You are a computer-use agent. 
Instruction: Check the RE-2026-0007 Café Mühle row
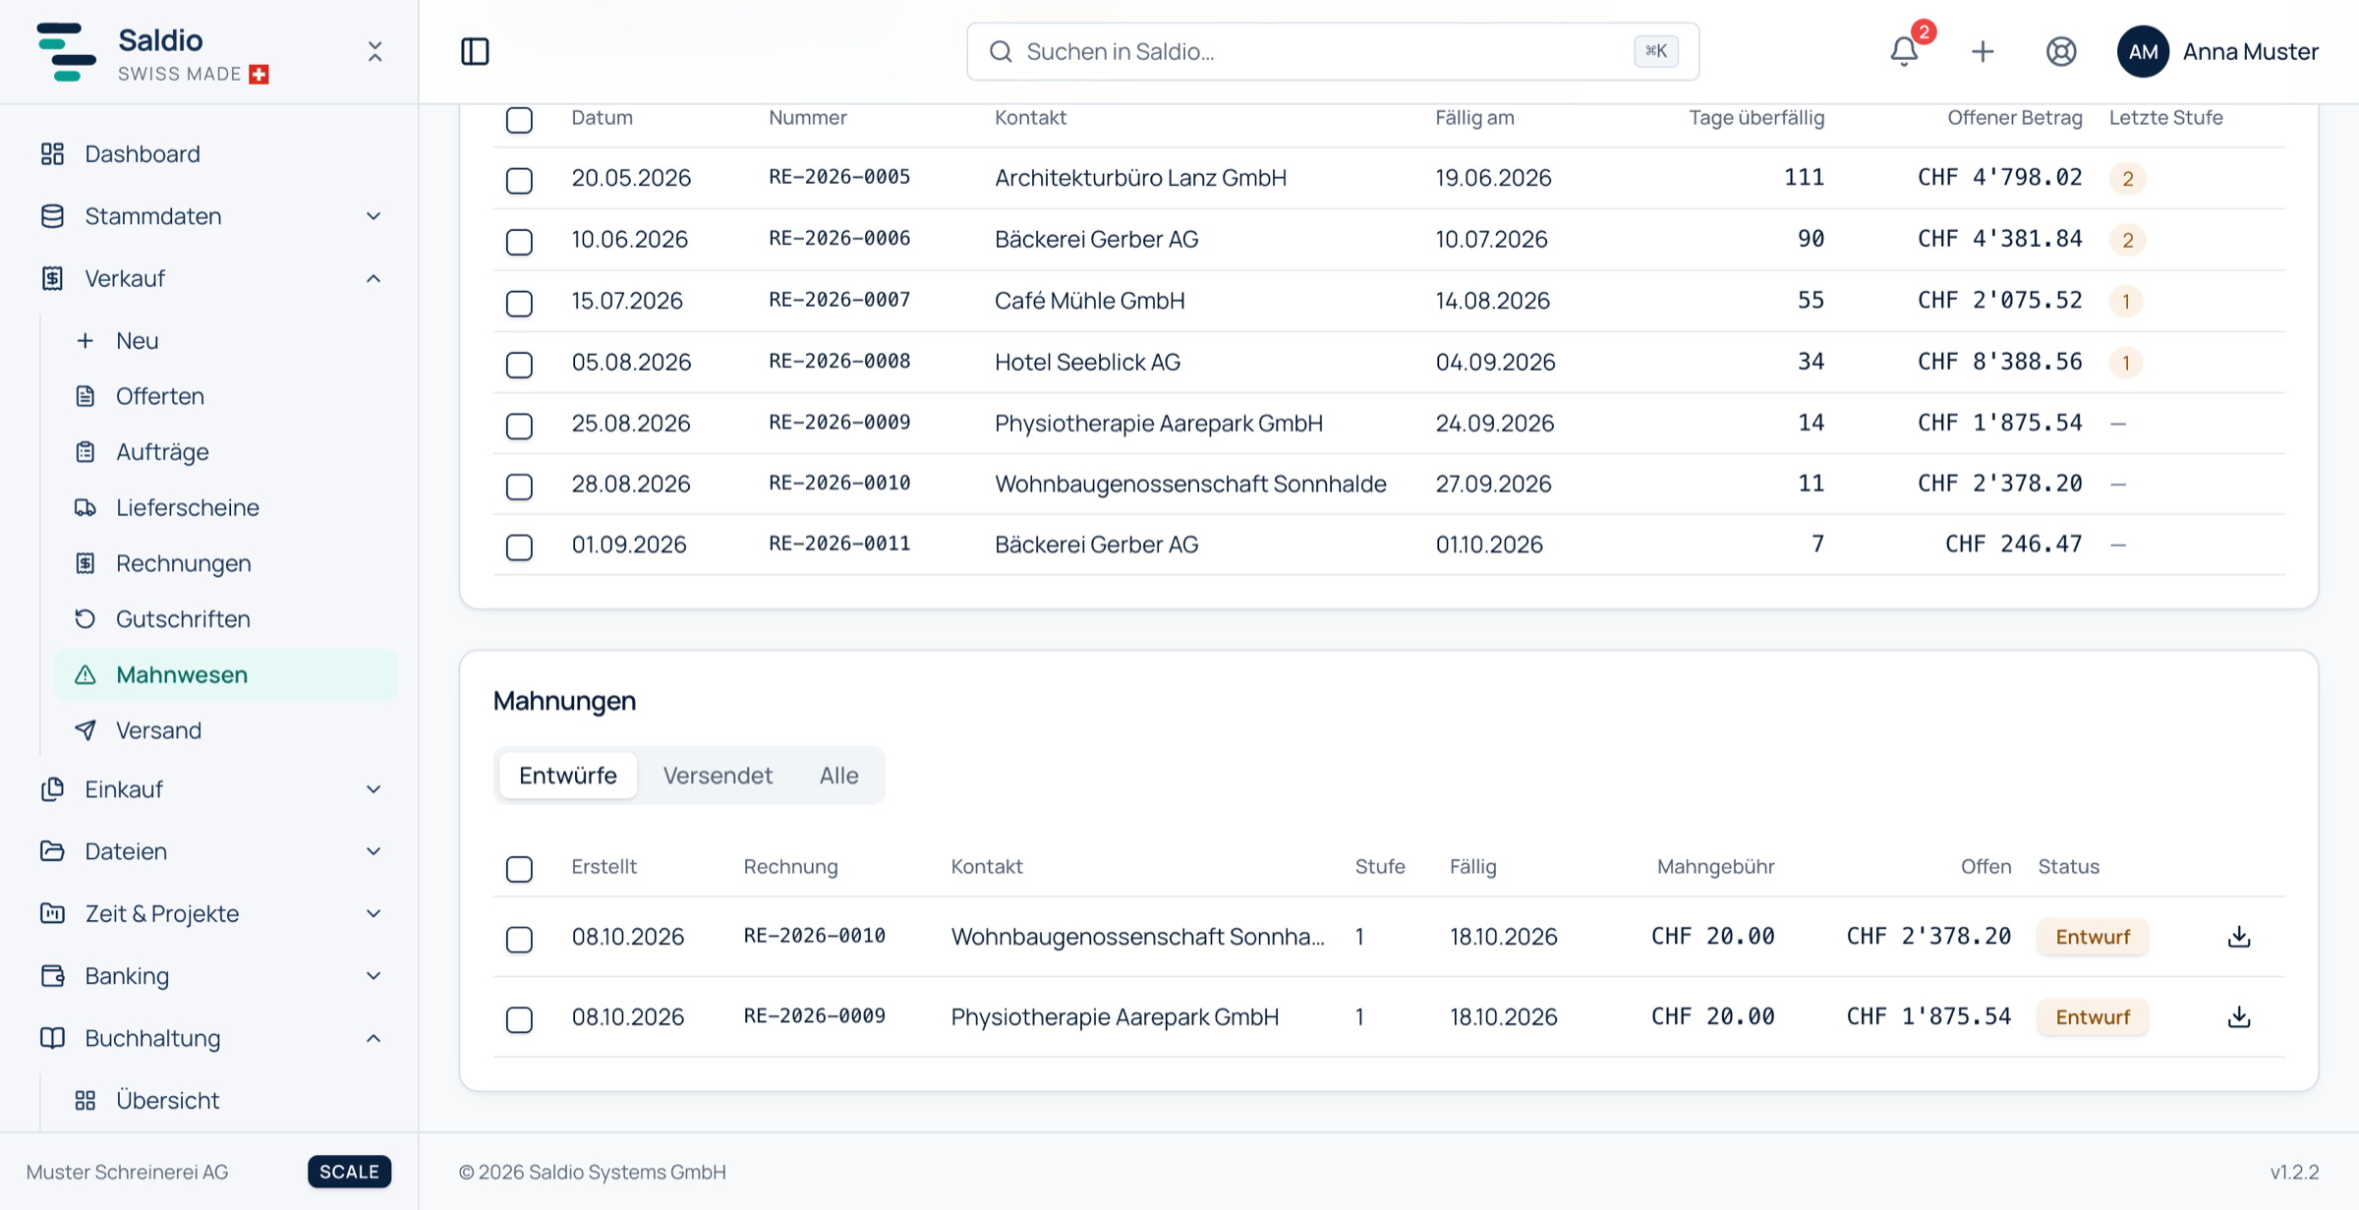519,303
